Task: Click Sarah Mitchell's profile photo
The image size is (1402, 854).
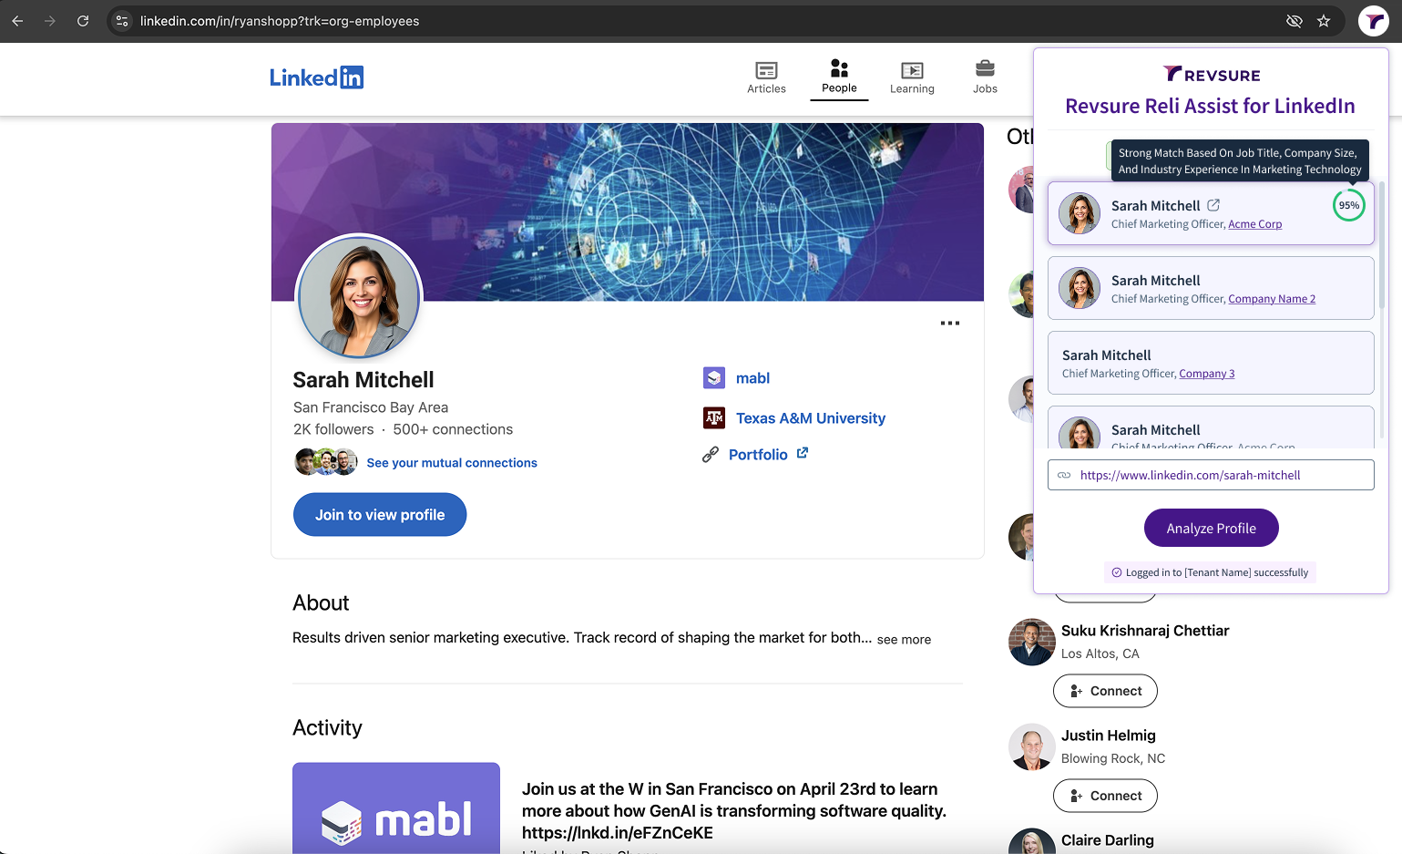Action: coord(360,297)
